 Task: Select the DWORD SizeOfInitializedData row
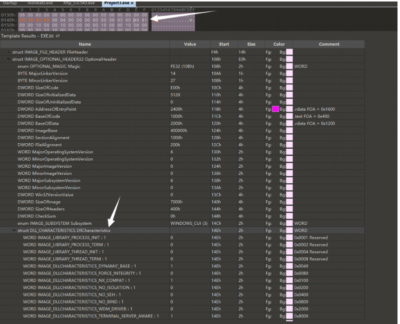coord(182,95)
